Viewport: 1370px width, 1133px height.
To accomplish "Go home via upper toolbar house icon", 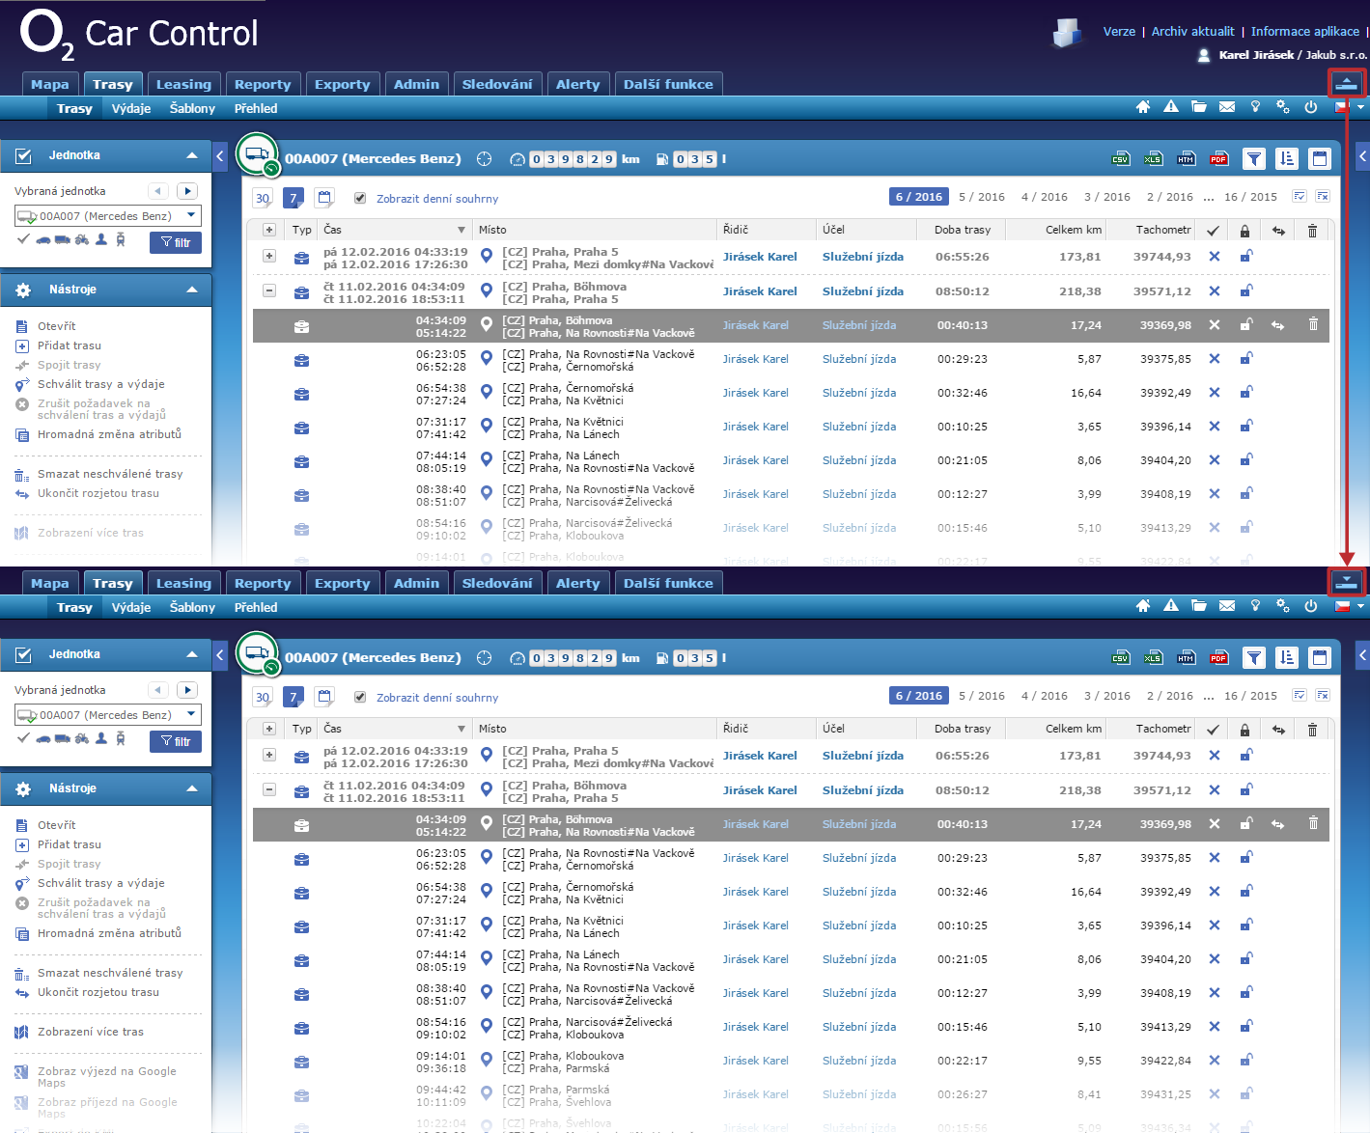I will coord(1143,107).
